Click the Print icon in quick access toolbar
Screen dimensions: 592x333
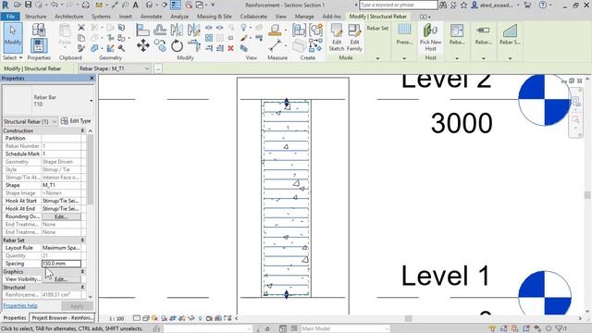pyautogui.click(x=86, y=5)
